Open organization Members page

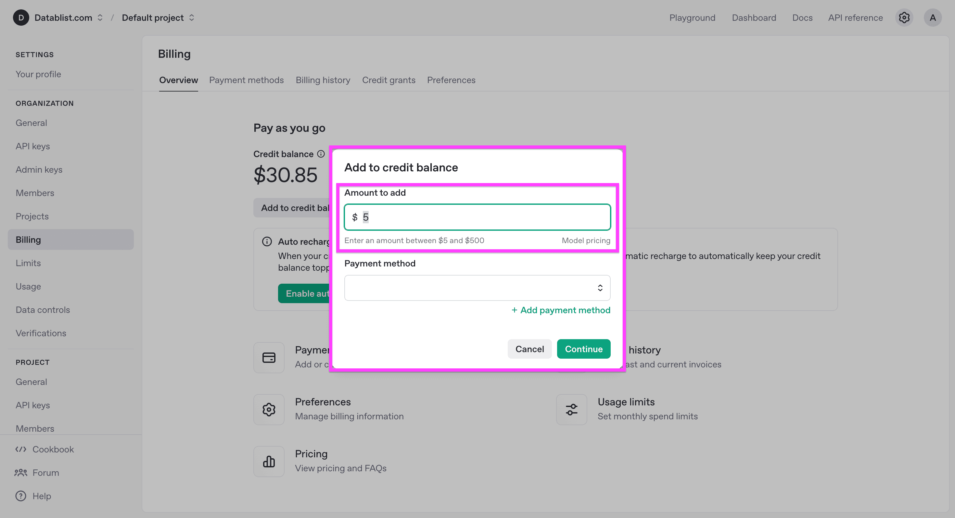click(35, 193)
